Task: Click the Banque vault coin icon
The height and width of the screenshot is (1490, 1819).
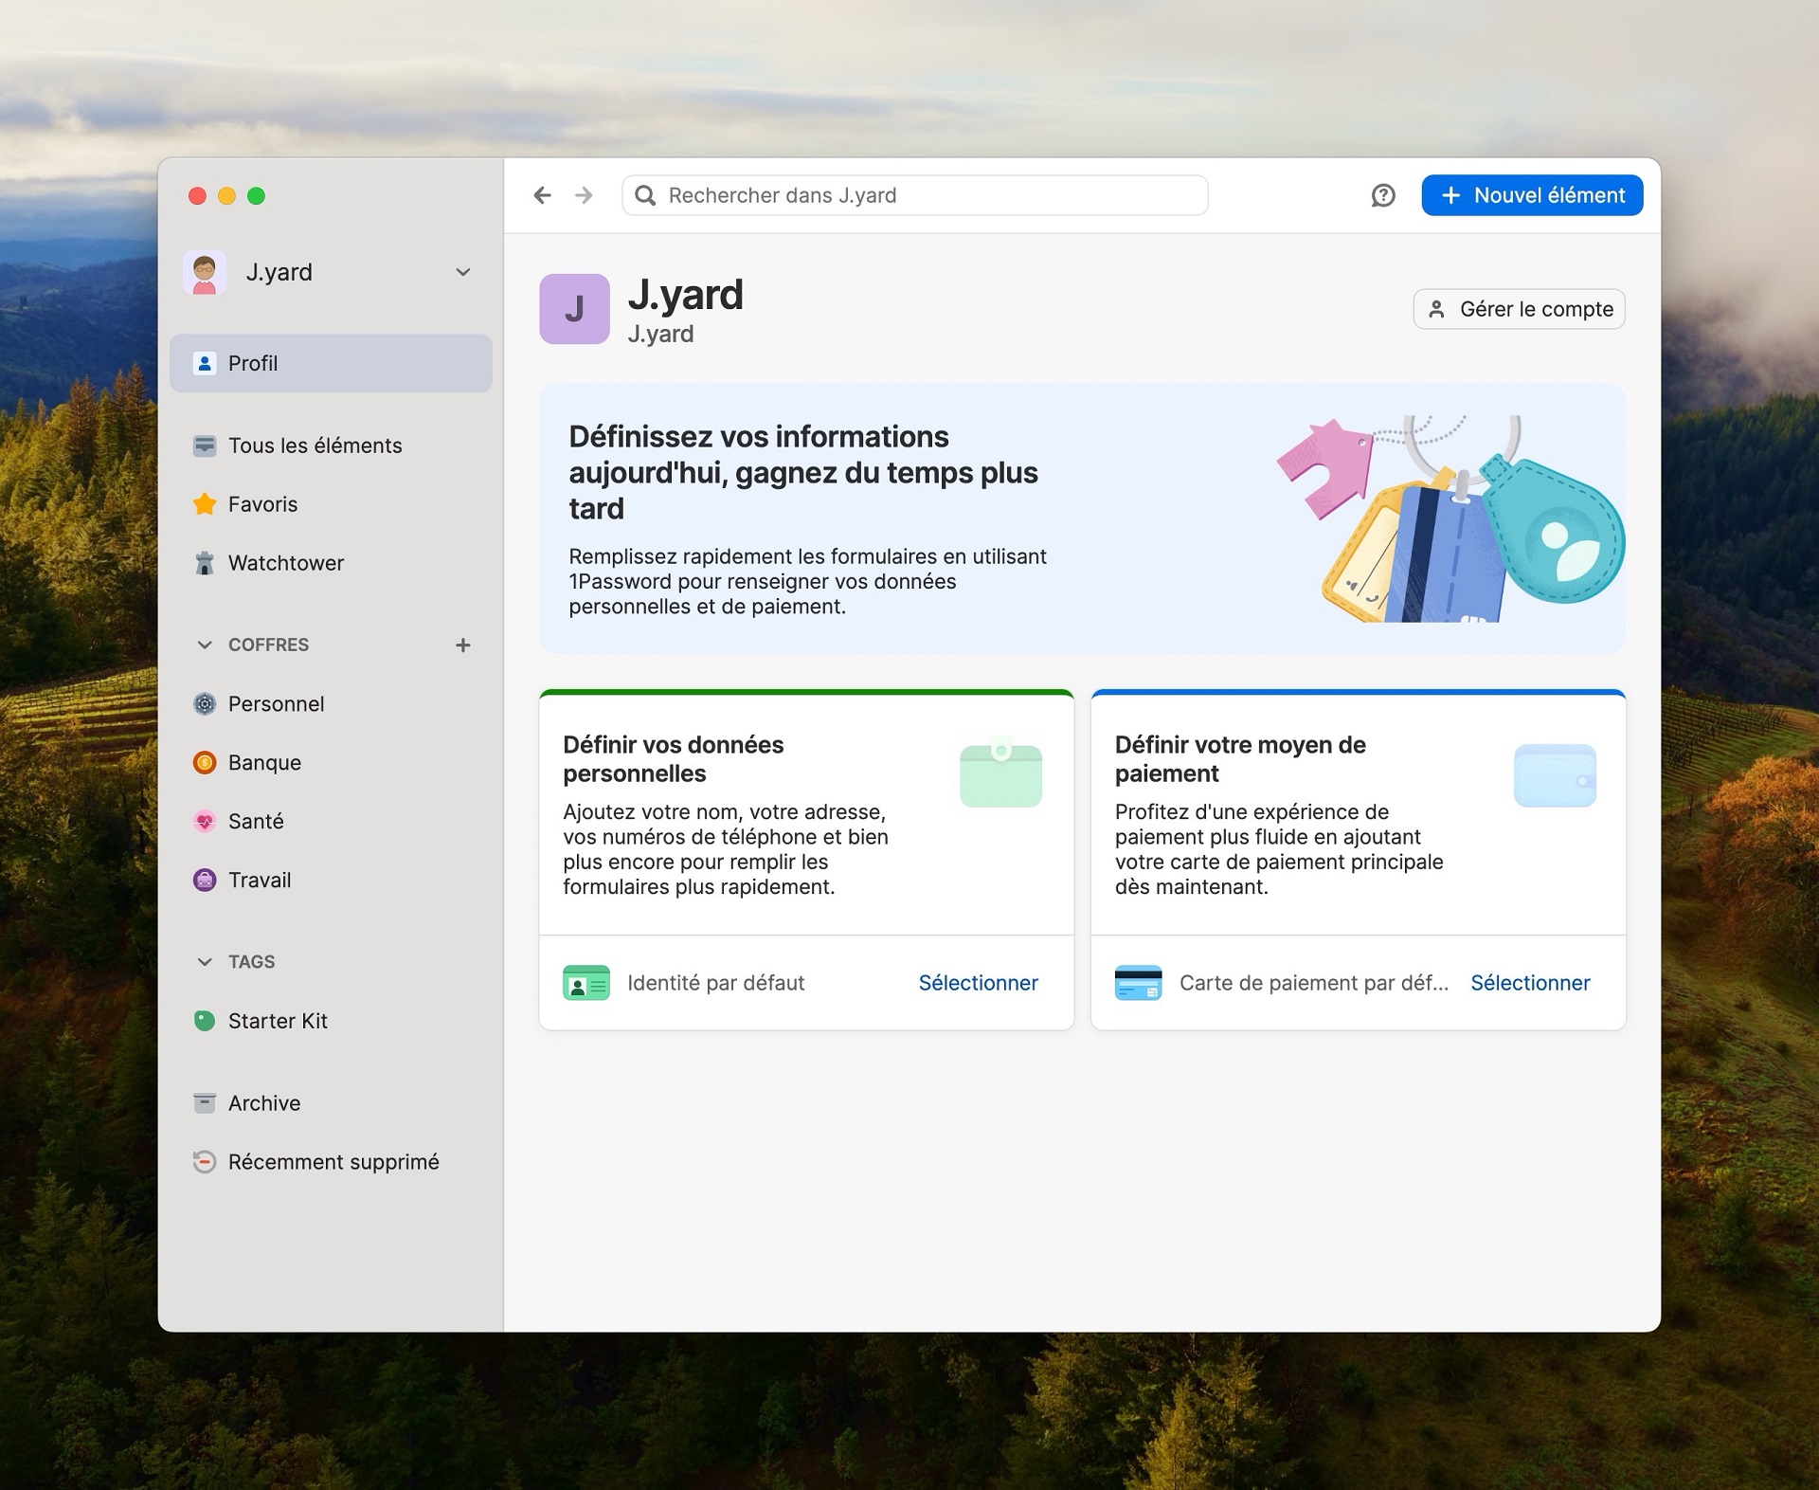Action: [205, 763]
